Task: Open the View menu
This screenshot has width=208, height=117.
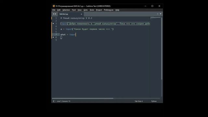Action: pyautogui.click(x=79, y=10)
